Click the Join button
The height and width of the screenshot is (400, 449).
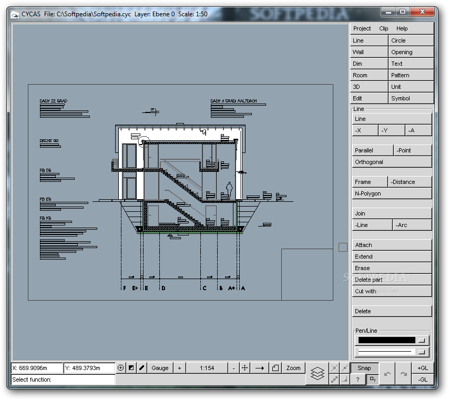click(x=392, y=213)
